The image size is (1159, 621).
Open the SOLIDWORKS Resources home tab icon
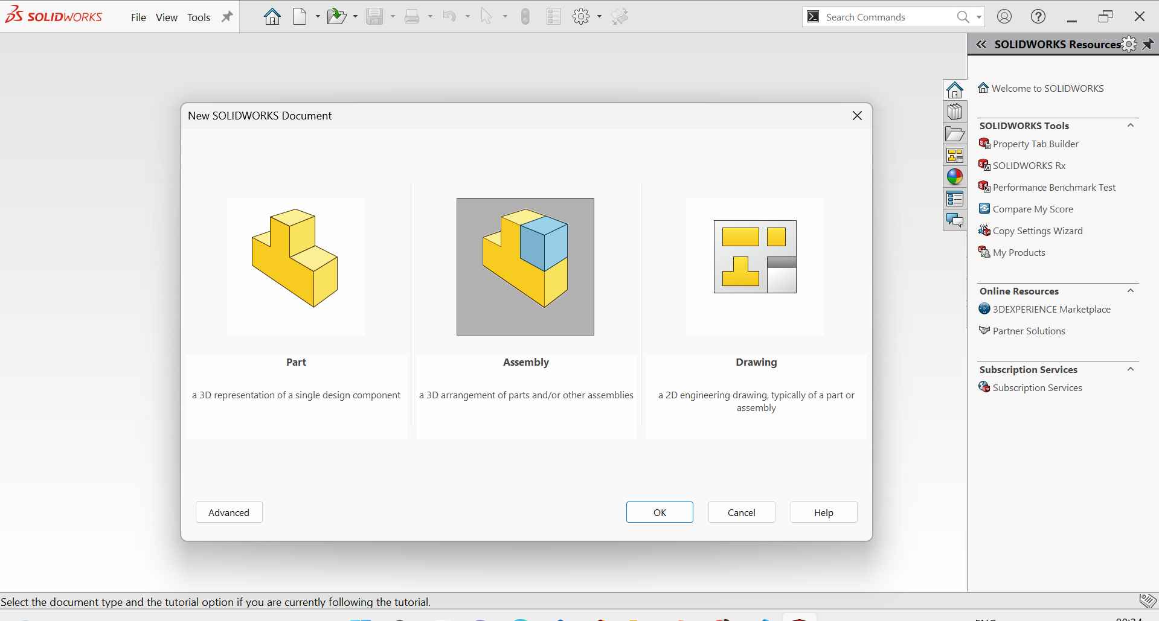[x=955, y=90]
